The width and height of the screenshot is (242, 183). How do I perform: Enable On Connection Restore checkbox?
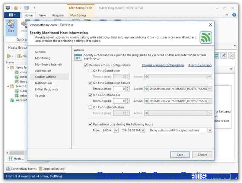(x=90, y=107)
